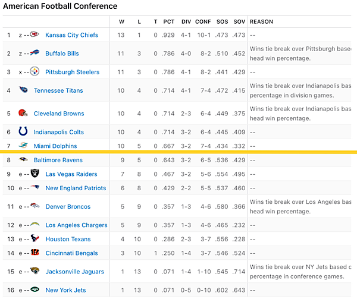Open the Houston Texans team link
Image resolution: width=357 pixels, height=299 pixels.
click(68, 239)
